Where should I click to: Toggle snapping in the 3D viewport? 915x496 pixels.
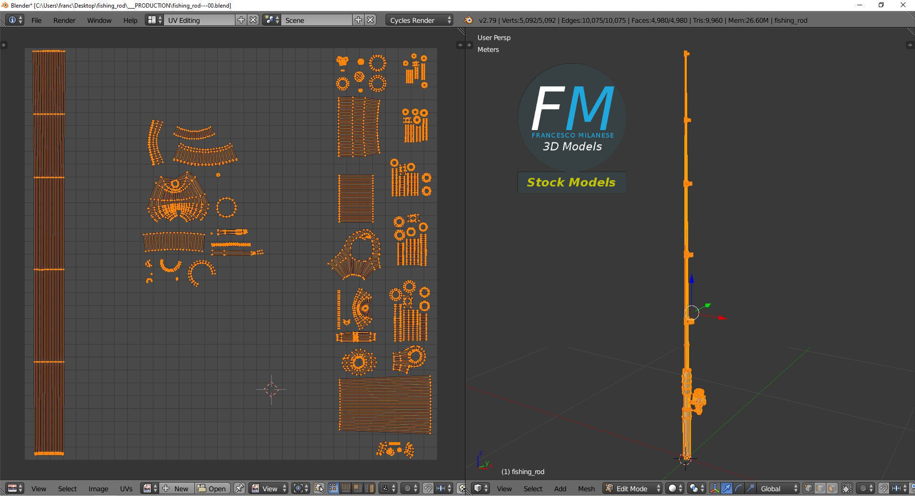[884, 488]
